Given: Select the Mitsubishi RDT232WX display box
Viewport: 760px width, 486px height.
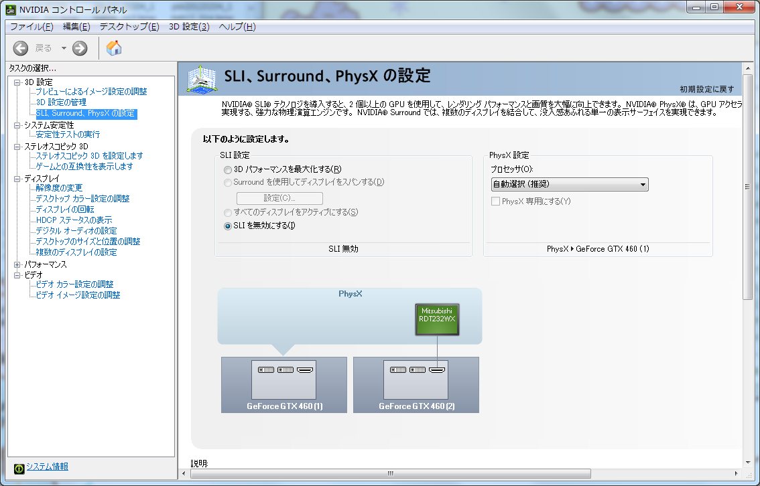Looking at the screenshot, I should (437, 319).
